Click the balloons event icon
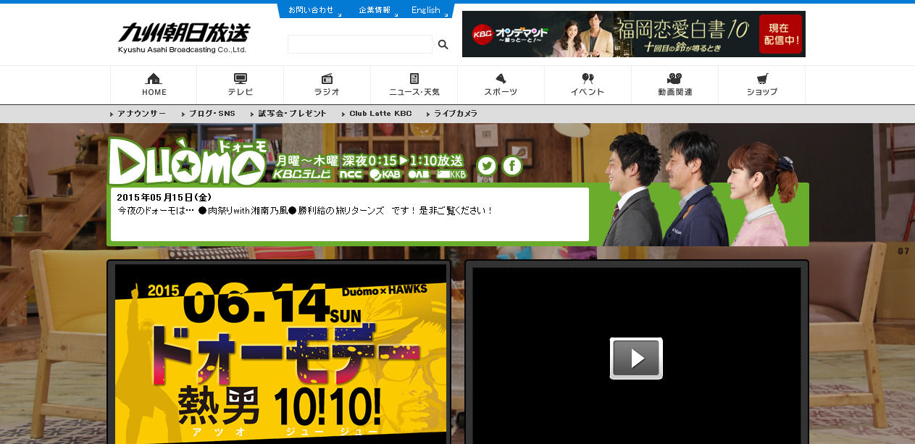915x444 pixels. pos(588,78)
